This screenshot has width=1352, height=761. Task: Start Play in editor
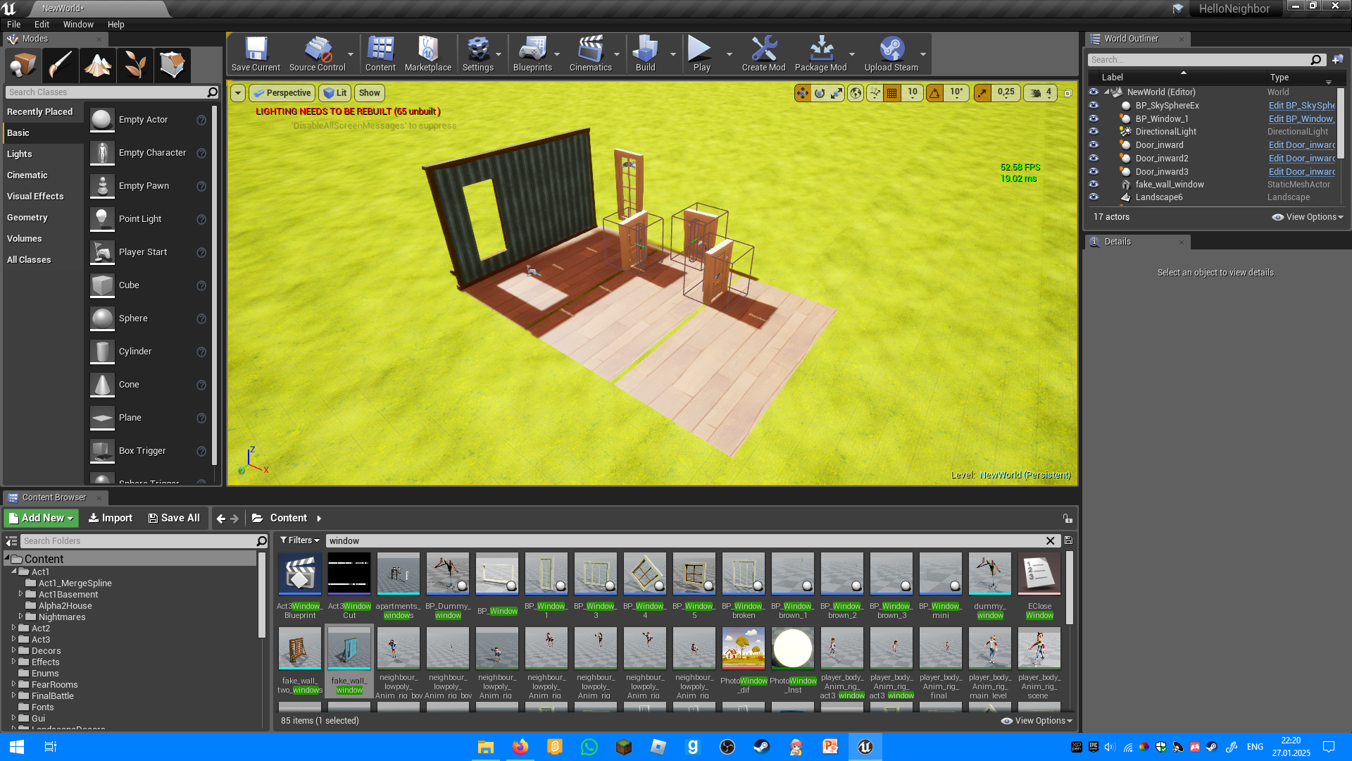tap(701, 54)
